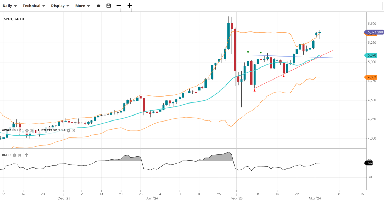The image size is (384, 200).
Task: Click the SPOT, GOLD symbol label
Action: pos(14,19)
